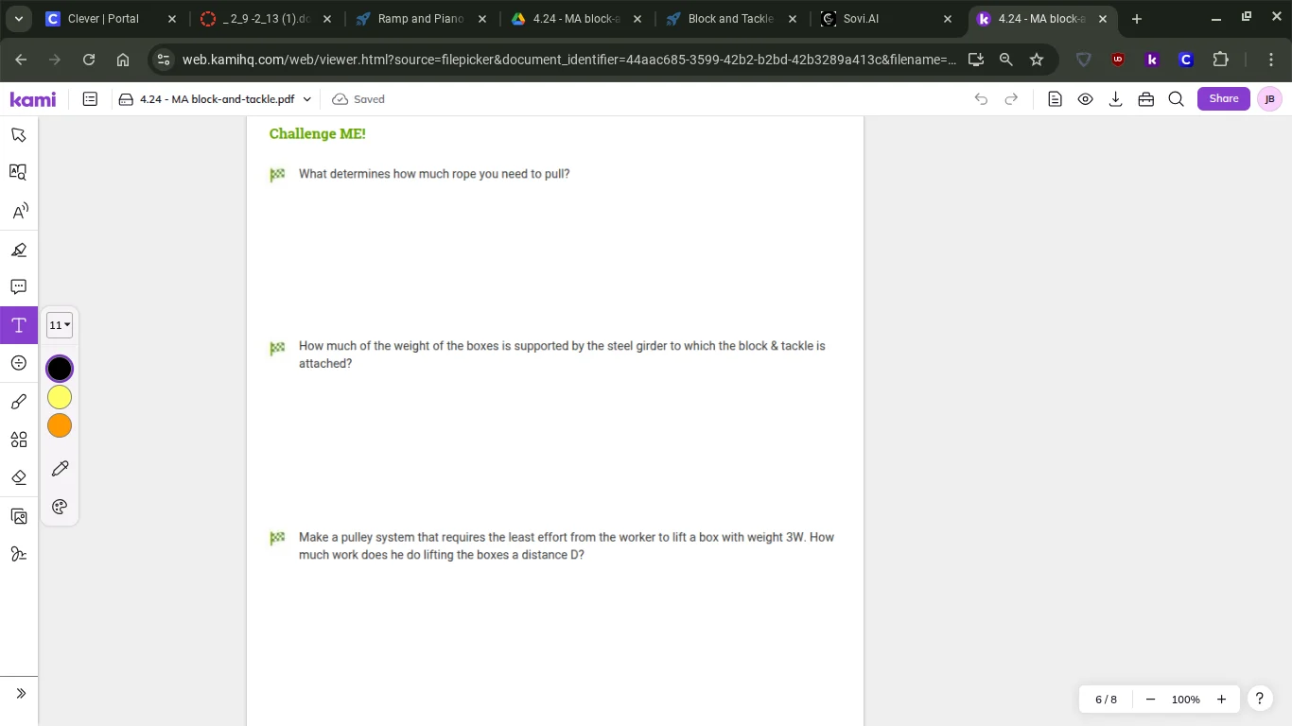1292x726 pixels.
Task: Click the Download file button
Action: pos(1115,99)
